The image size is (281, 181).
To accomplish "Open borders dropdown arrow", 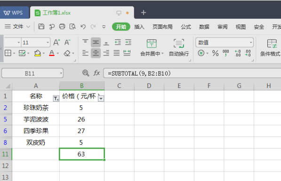I will (14, 53).
